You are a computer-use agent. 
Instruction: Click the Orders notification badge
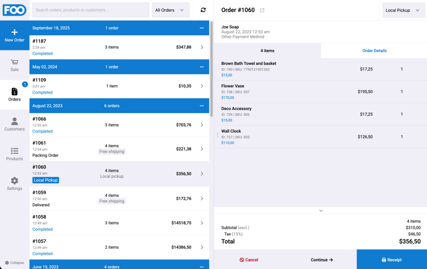coord(25,84)
